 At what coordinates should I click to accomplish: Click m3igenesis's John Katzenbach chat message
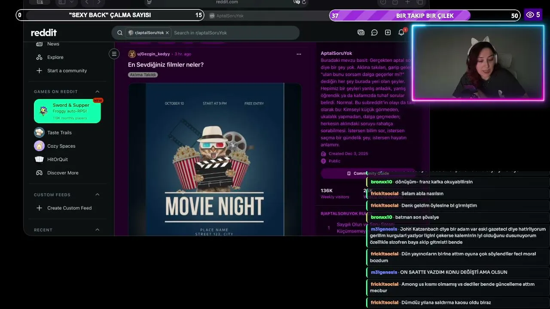coord(458,236)
